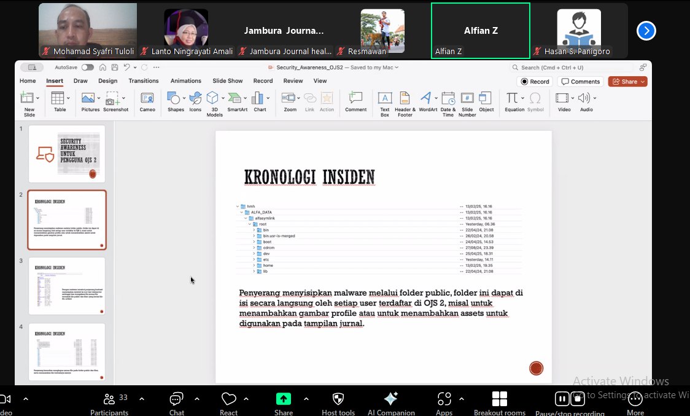Open Zoom reactions with React
Viewport: 690px width, 416px height.
point(228,404)
